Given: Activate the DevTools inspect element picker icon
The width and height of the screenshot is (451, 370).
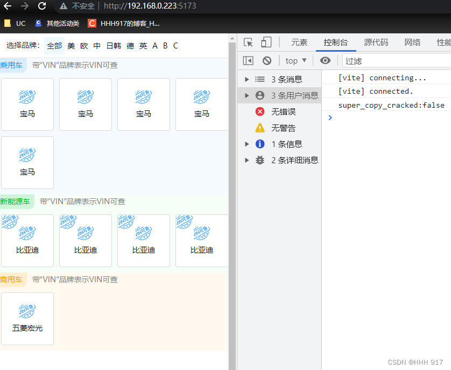Looking at the screenshot, I should (x=248, y=43).
